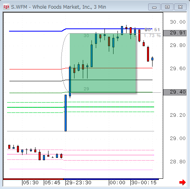Screen dimensions: 190x189
Task: Click the 29.40 price marker on axis
Action: click(175, 92)
